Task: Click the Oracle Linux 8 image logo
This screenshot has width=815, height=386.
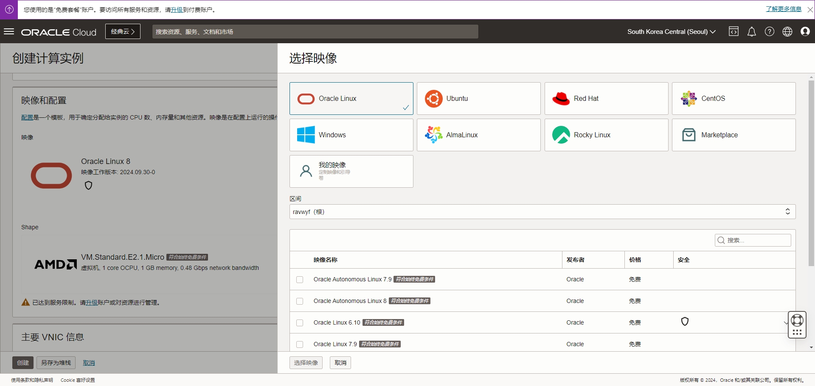Action: 51,175
